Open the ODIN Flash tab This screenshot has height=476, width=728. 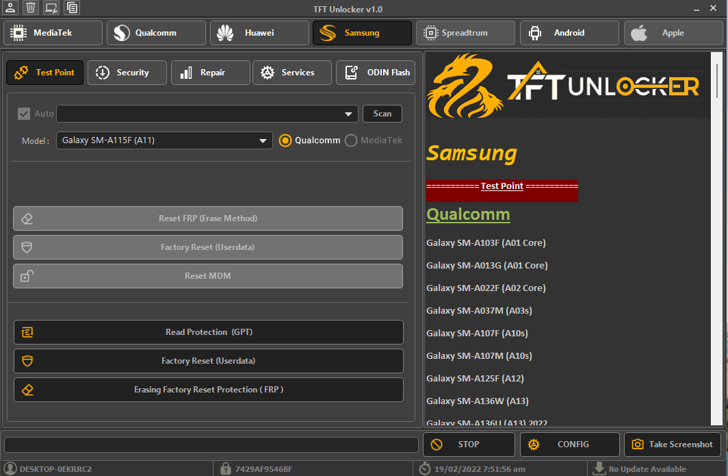coord(375,73)
